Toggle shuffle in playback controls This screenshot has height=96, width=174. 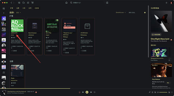[79, 92]
